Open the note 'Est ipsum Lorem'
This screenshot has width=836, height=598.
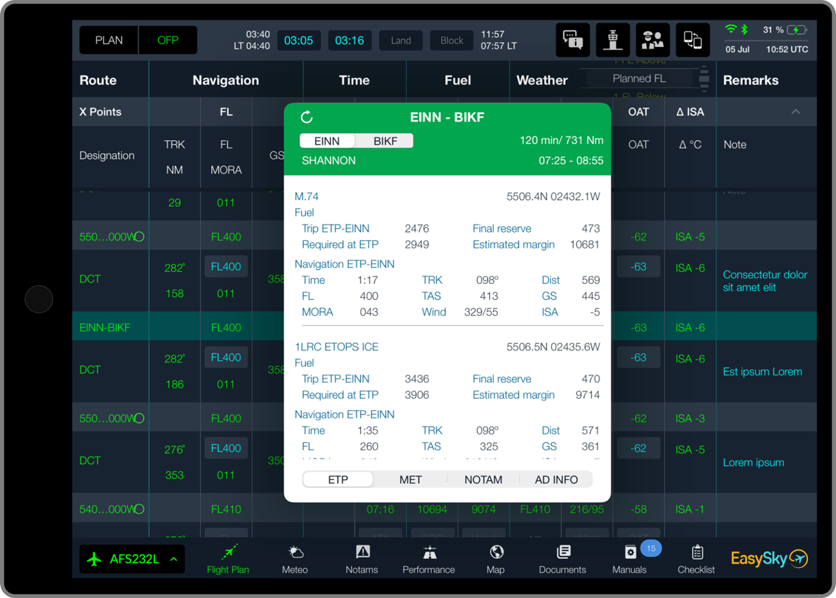[x=762, y=371]
